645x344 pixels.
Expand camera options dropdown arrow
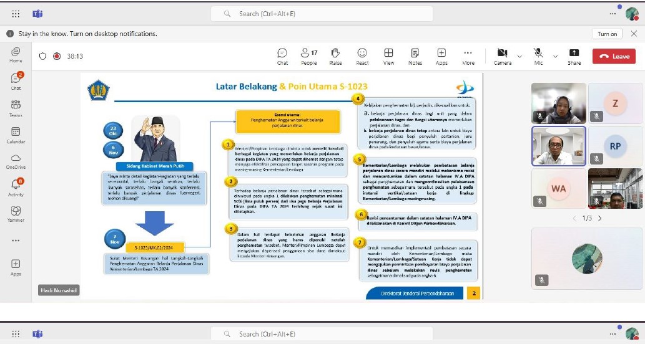click(519, 57)
